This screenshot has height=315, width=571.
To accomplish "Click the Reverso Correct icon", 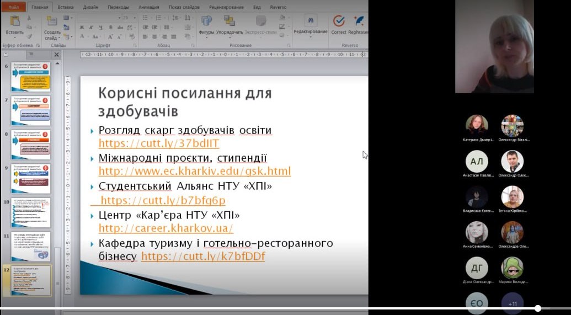I will coord(339,21).
